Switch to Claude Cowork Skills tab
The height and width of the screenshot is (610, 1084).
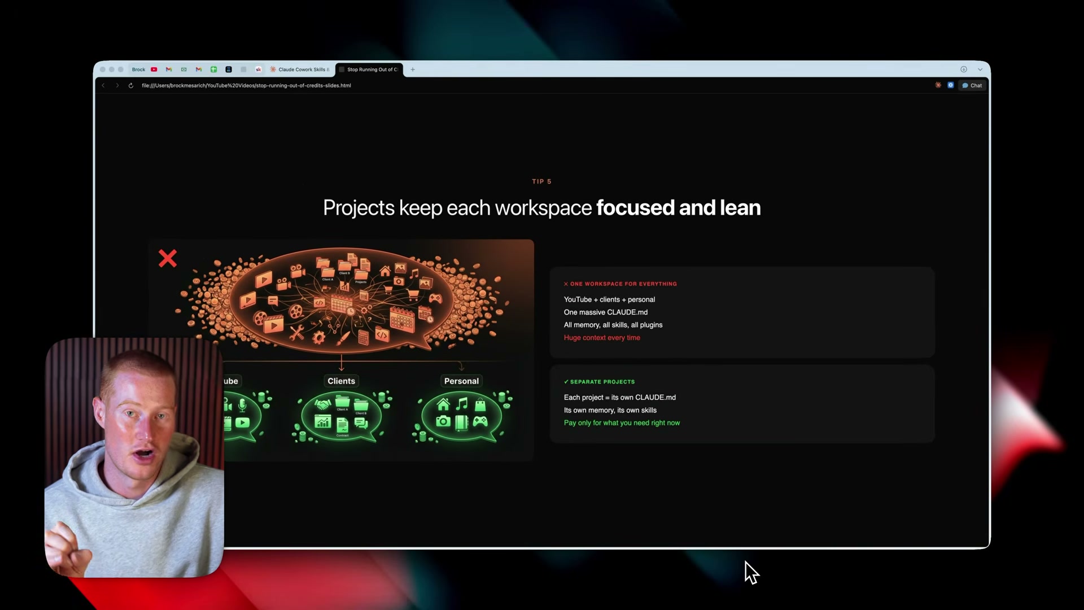[300, 69]
